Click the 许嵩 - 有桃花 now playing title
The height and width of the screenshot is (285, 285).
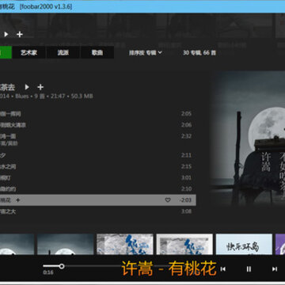169,268
